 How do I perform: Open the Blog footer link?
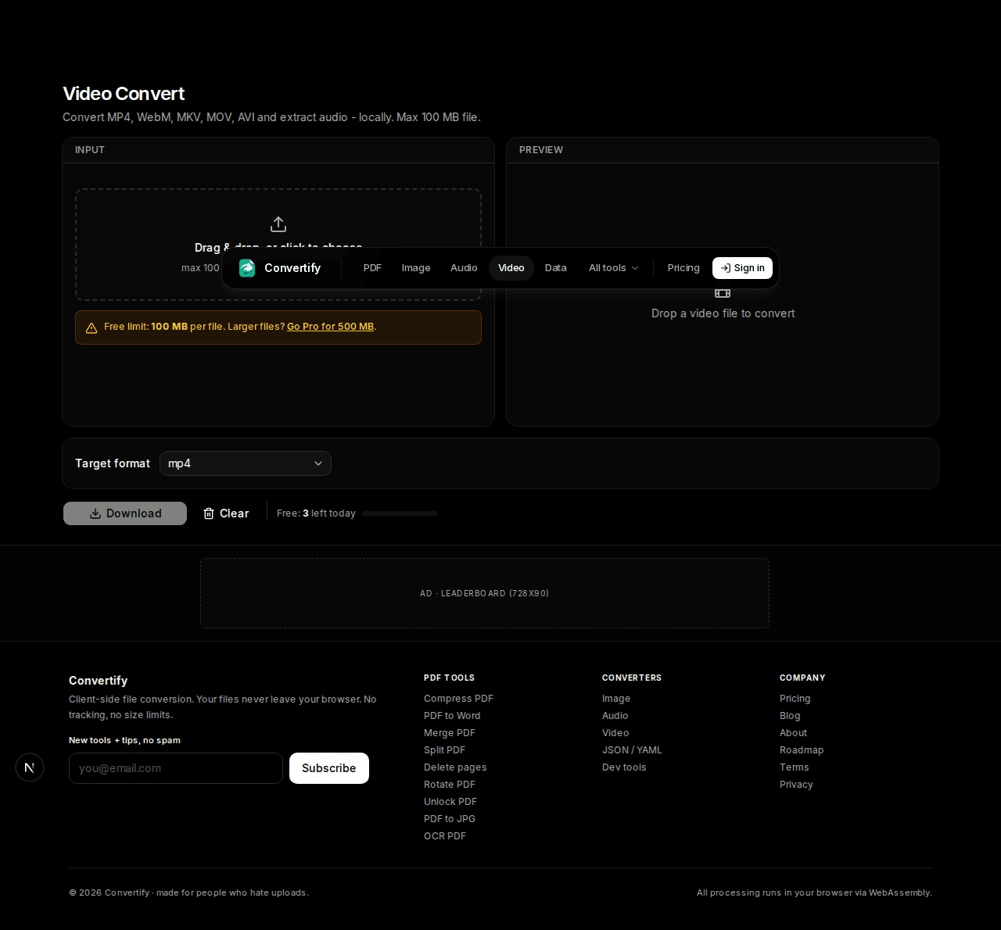click(x=790, y=716)
